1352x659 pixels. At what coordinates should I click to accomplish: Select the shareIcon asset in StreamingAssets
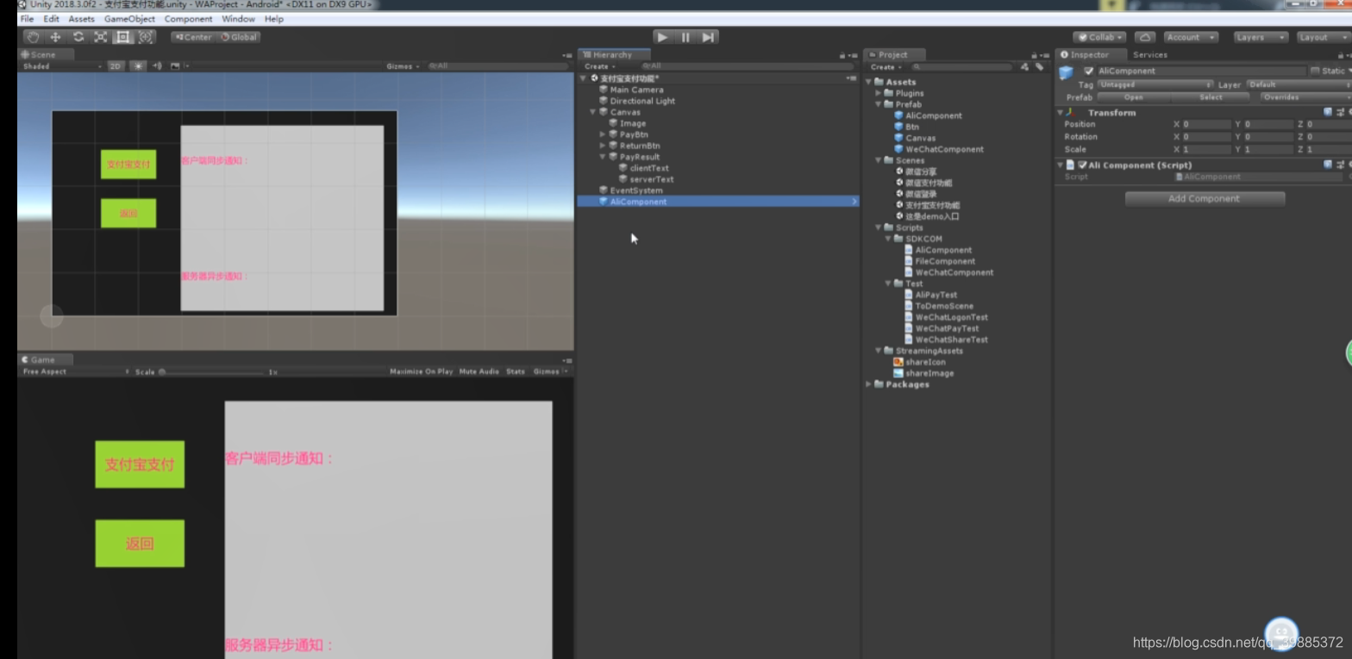(x=919, y=362)
